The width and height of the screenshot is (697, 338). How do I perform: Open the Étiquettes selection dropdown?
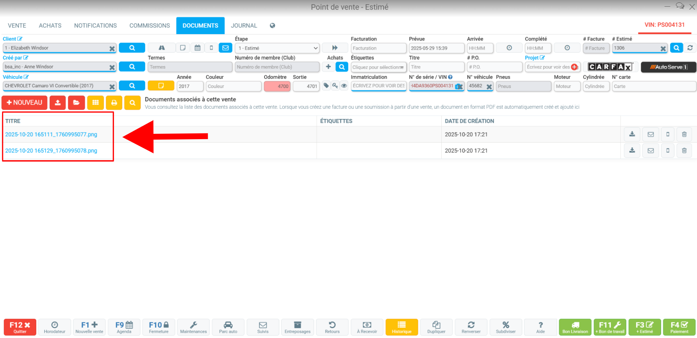coord(378,67)
